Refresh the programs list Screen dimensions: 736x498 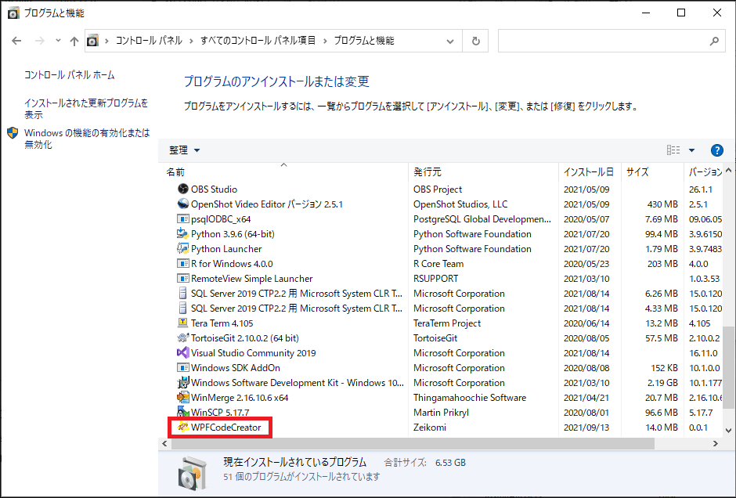pyautogui.click(x=475, y=41)
